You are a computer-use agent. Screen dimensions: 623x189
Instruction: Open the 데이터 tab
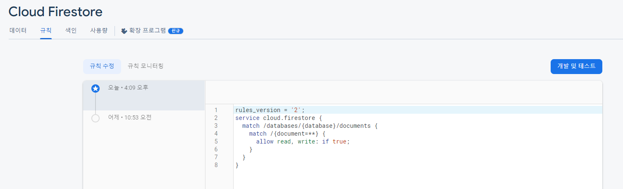(x=18, y=31)
